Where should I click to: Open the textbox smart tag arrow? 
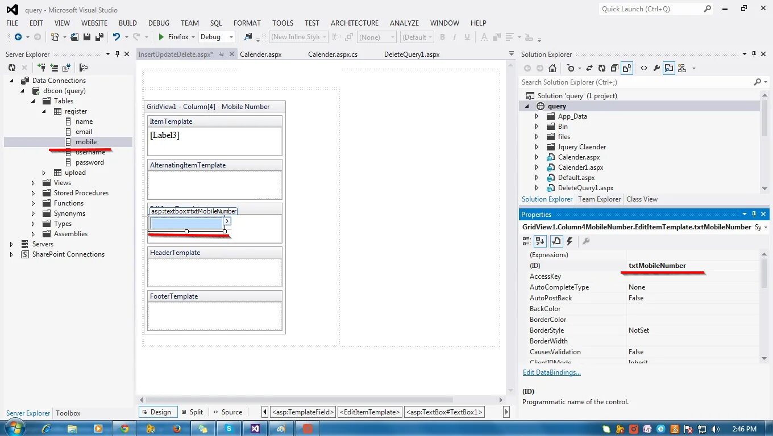(x=227, y=221)
